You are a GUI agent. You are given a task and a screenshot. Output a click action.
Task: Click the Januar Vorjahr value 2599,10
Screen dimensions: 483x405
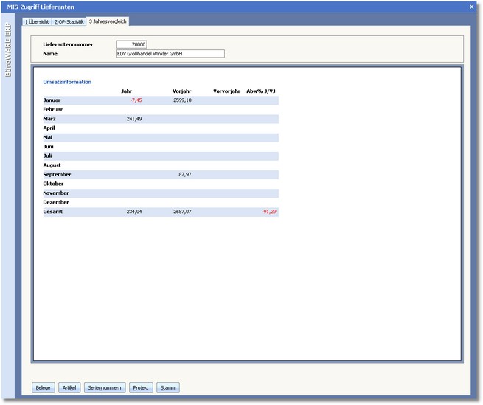(x=182, y=100)
